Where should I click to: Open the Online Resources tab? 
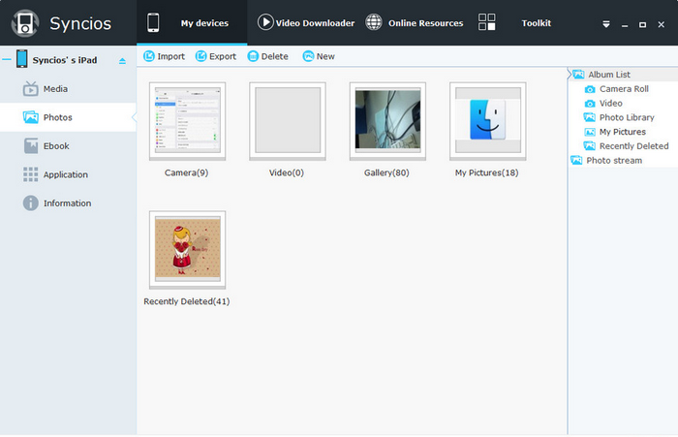(x=425, y=23)
